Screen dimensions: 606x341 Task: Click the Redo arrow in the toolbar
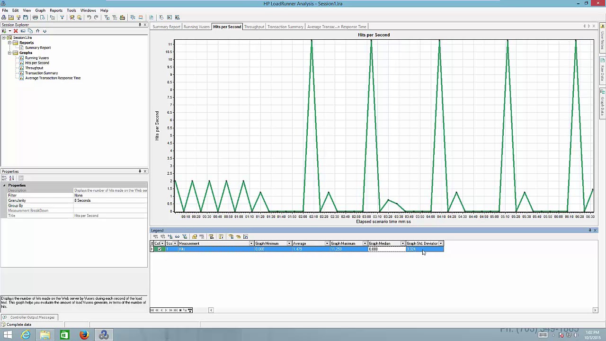pyautogui.click(x=96, y=18)
